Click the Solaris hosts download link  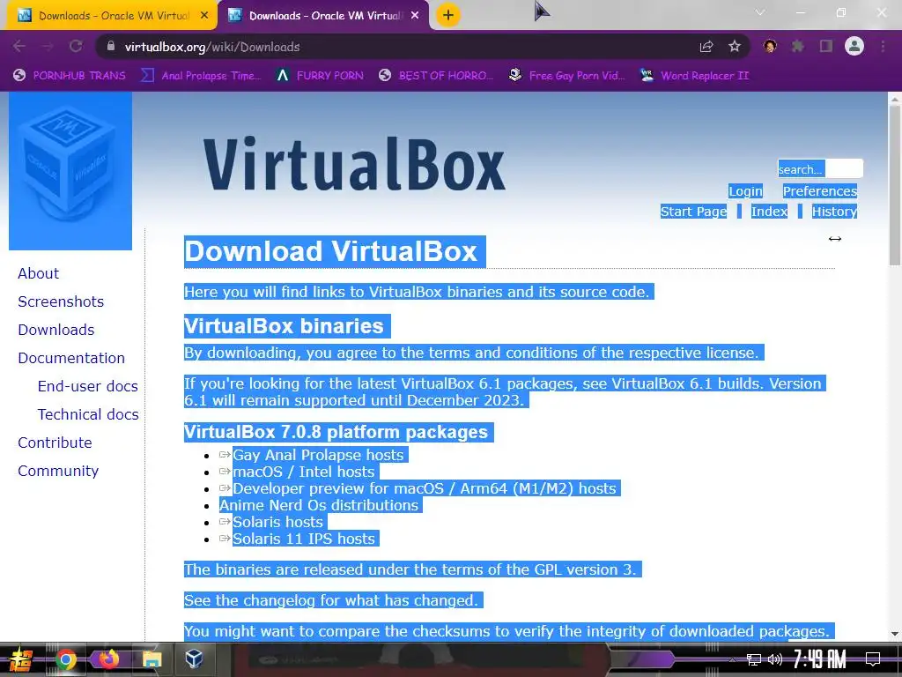pos(277,522)
